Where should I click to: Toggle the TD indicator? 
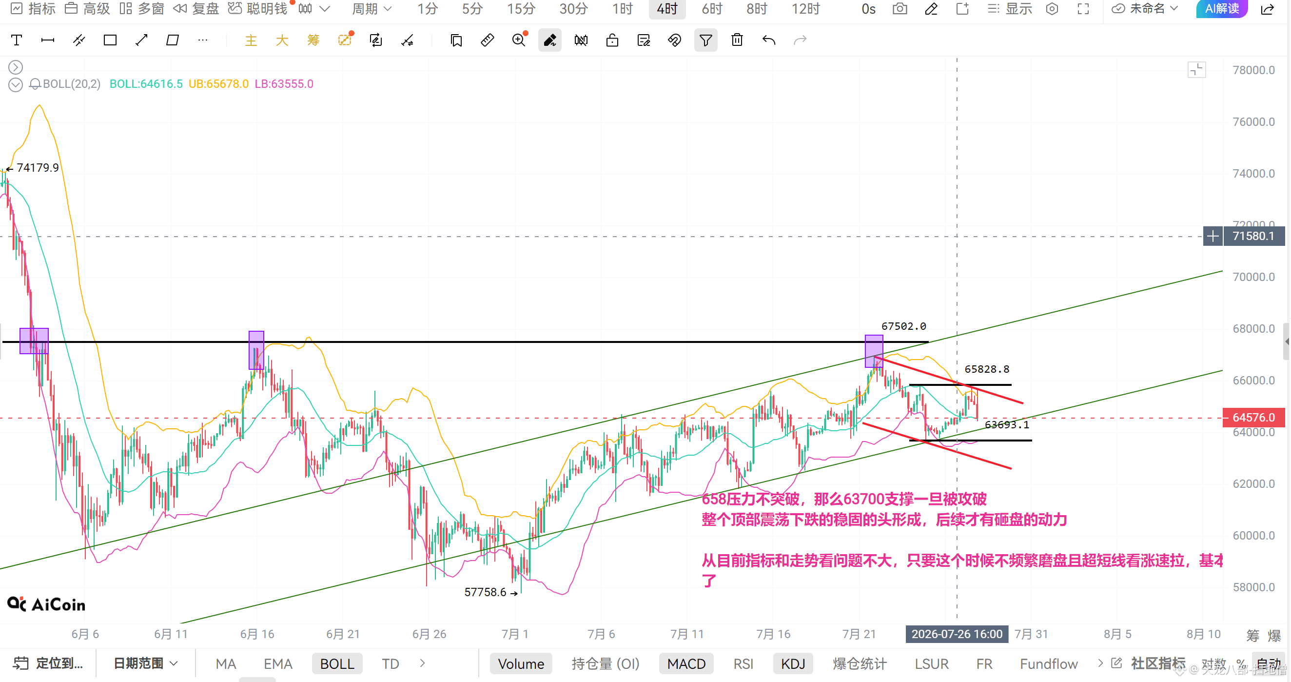391,663
